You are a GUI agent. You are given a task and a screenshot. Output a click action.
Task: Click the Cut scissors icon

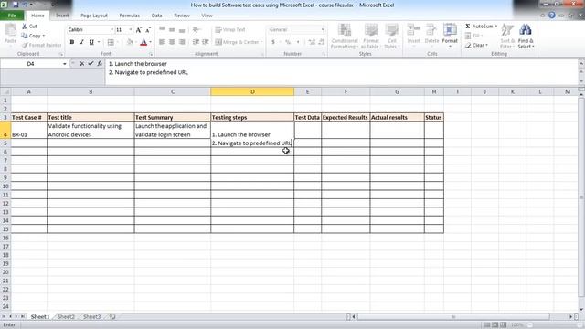25,27
